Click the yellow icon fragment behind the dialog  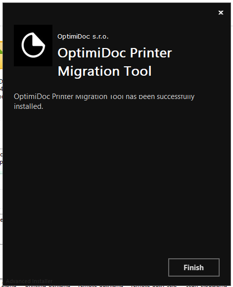pos(1,55)
